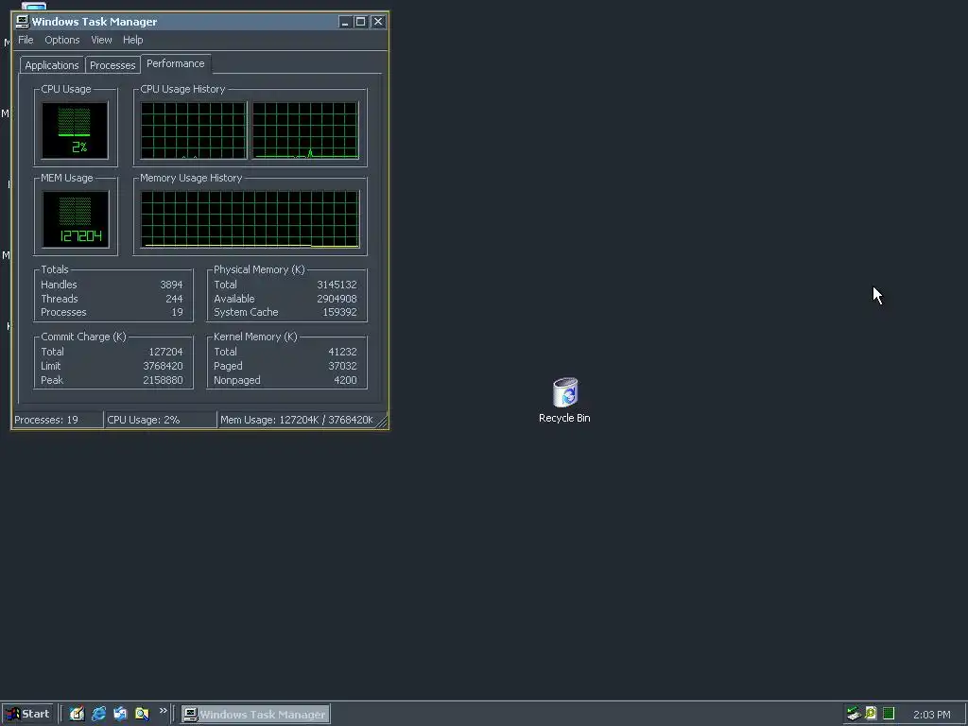Close the Windows Task Manager window

point(378,22)
